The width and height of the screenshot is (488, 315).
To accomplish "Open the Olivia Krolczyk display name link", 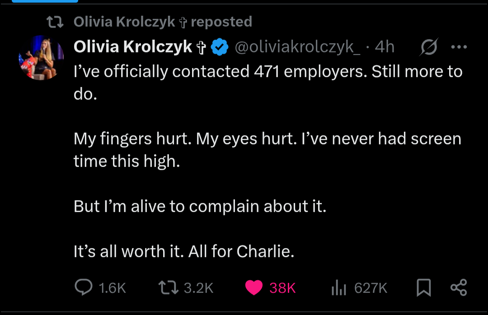I will 133,46.
